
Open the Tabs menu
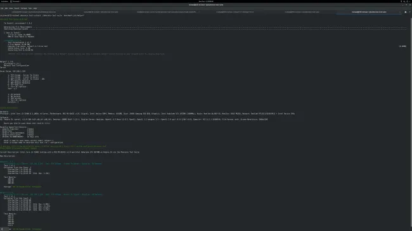(x=30, y=8)
